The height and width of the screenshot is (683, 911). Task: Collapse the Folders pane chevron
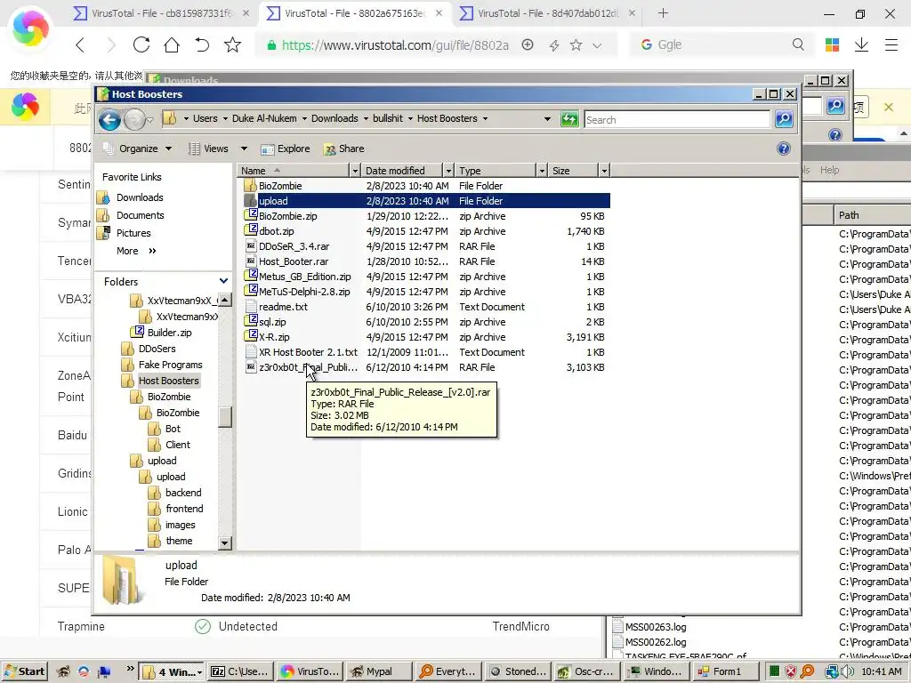coord(223,281)
